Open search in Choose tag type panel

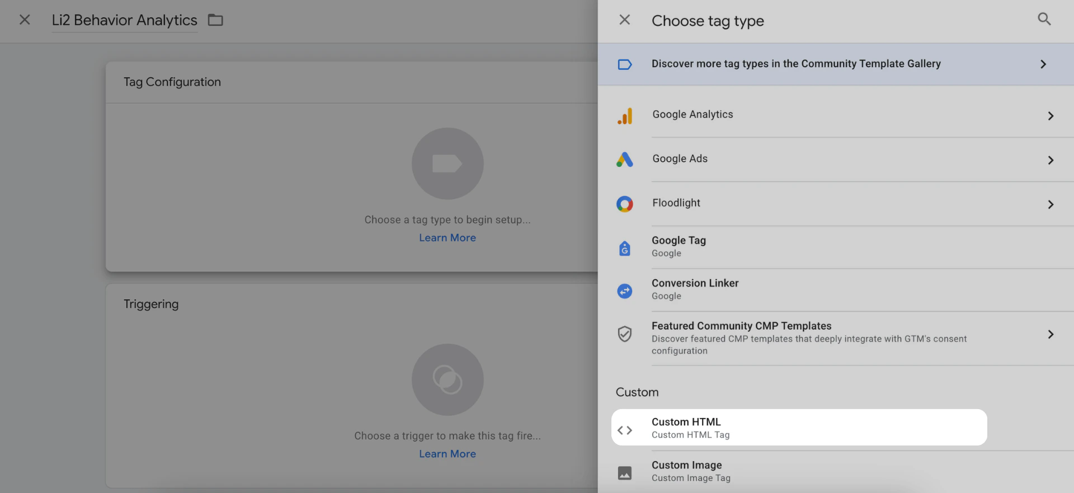[1044, 19]
